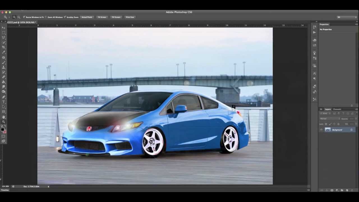Open the Tool Presets panel icon
The image size is (359, 202).
pos(314,99)
